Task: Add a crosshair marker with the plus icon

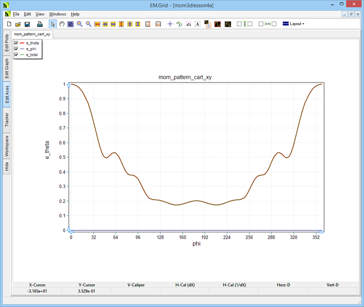Action: (170, 24)
